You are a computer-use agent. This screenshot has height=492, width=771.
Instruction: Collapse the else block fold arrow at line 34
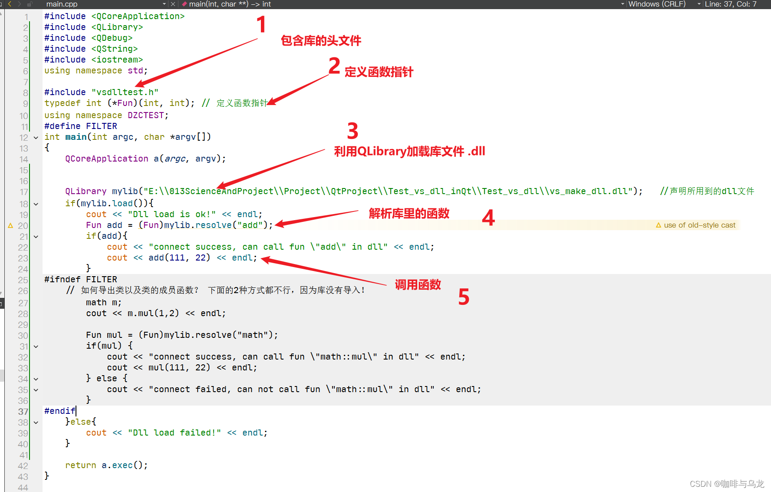point(36,379)
